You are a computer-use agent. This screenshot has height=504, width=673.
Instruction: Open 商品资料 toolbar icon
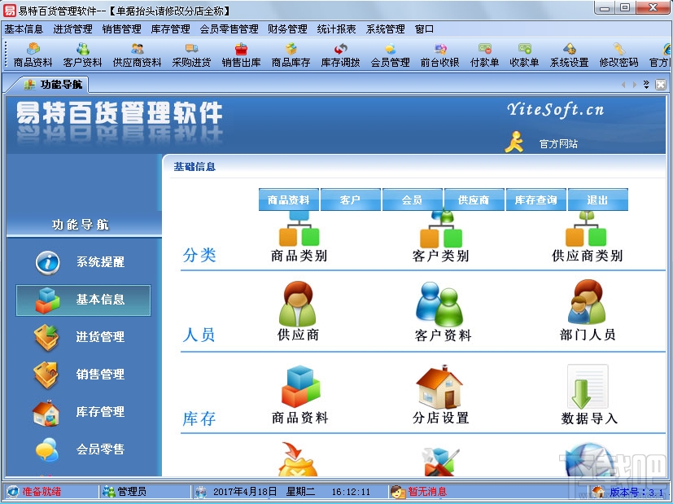click(x=33, y=55)
